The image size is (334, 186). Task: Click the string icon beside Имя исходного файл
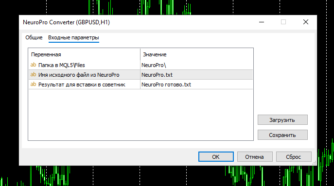(33, 74)
